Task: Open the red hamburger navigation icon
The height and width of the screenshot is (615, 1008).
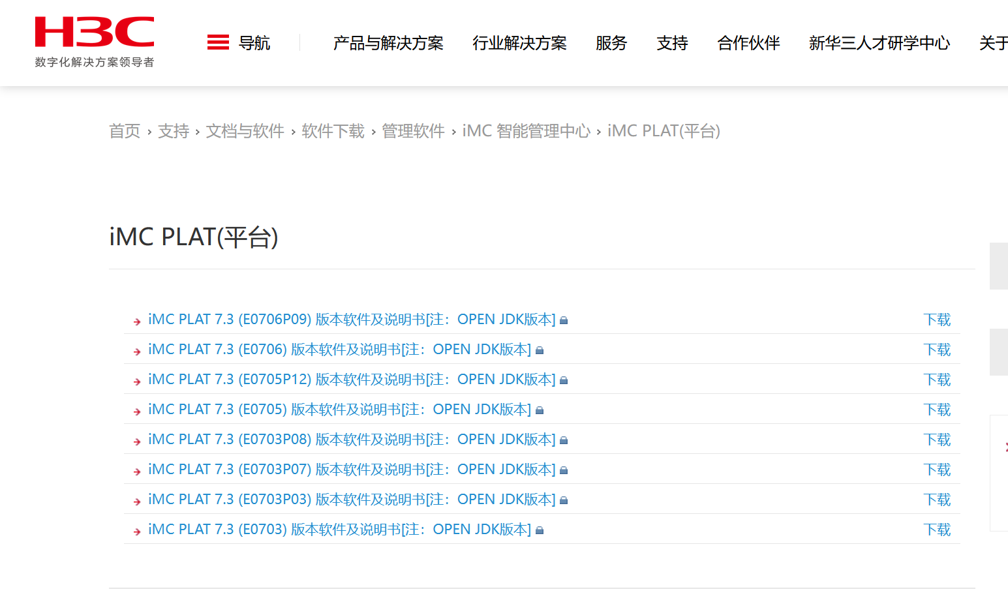Action: (218, 42)
